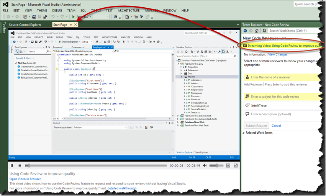
Task: Click the embedded video frame
Action: (124, 95)
